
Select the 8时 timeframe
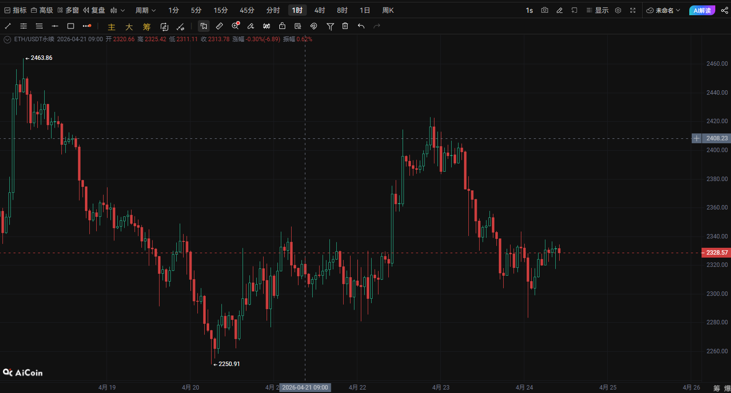point(342,10)
